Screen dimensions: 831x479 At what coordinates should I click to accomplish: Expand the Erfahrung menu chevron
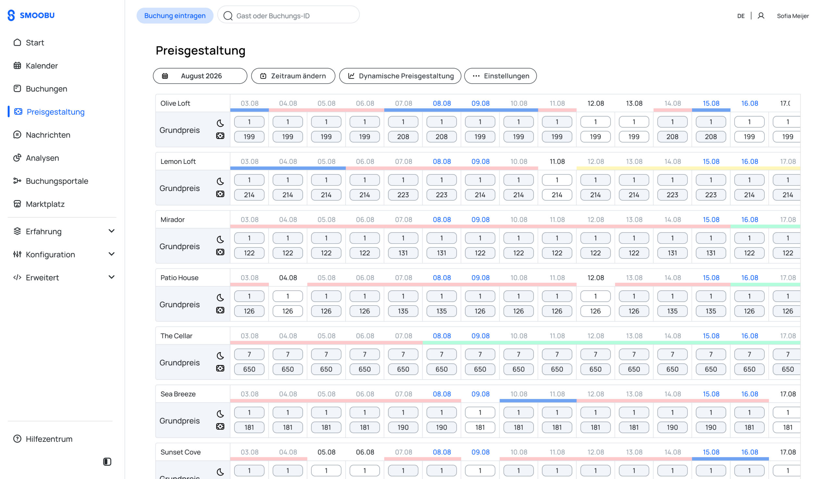tap(112, 231)
